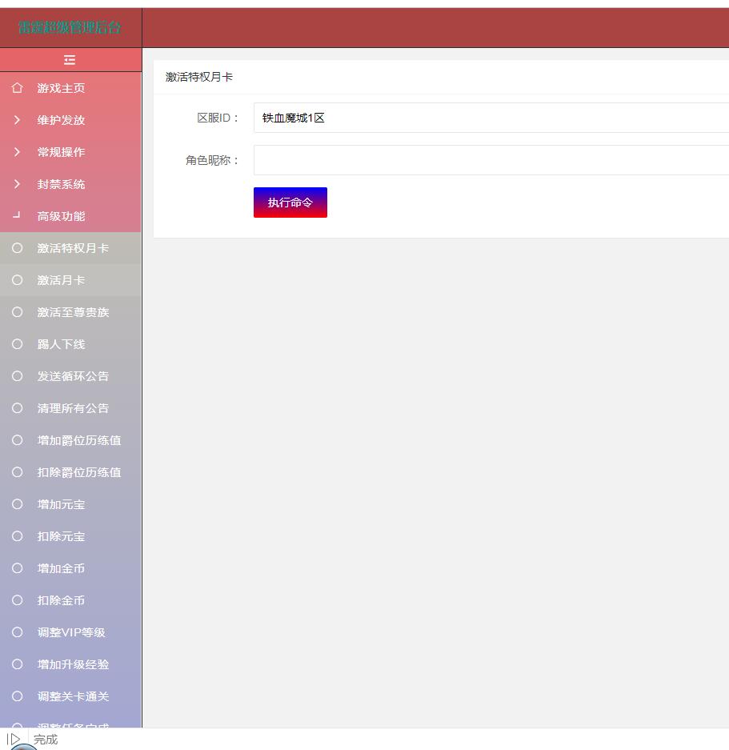The image size is (729, 750).
Task: Click the home icon beside 游戏主页
Action: tap(18, 88)
